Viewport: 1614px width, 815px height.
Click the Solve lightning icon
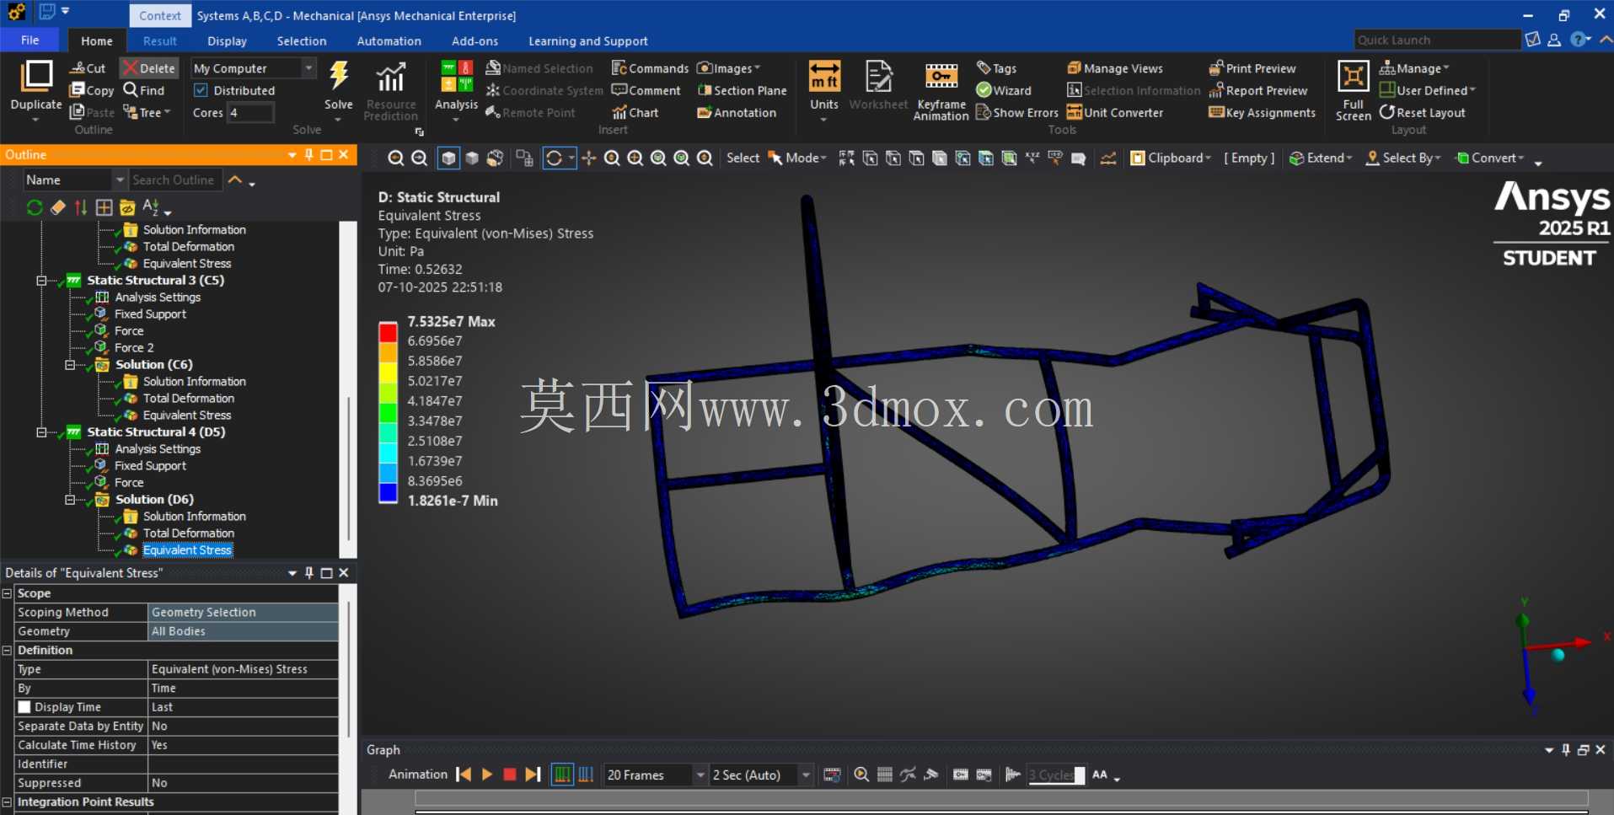pyautogui.click(x=339, y=76)
